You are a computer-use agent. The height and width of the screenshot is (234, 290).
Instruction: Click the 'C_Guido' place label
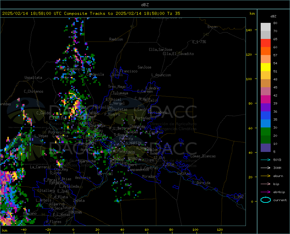[x=43, y=113]
